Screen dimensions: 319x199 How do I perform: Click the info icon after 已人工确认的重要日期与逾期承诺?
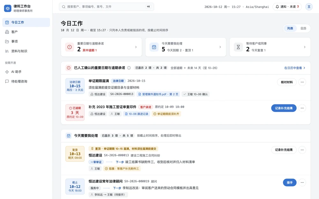point(129,68)
